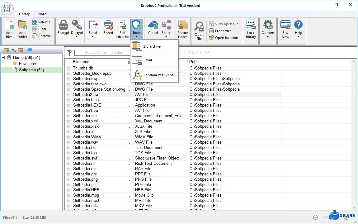Screen dimensions: 358x224
Task: Click the Lock library icon
Action: pos(251,25)
